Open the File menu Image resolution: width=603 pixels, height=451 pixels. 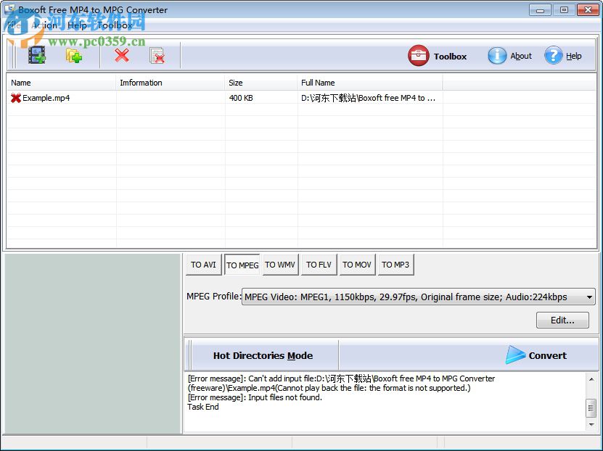pyautogui.click(x=13, y=25)
